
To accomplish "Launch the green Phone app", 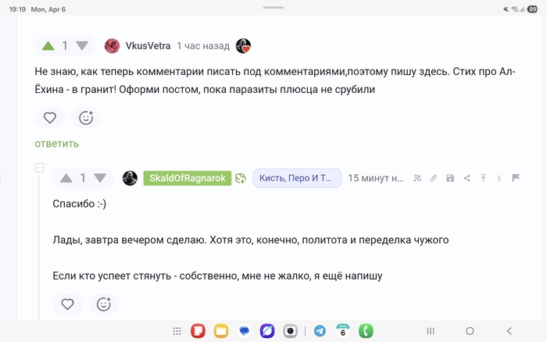I will 366,331.
